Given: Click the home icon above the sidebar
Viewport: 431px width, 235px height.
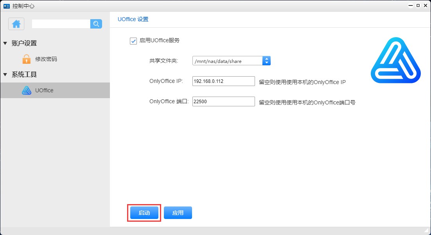Looking at the screenshot, I should pyautogui.click(x=16, y=24).
